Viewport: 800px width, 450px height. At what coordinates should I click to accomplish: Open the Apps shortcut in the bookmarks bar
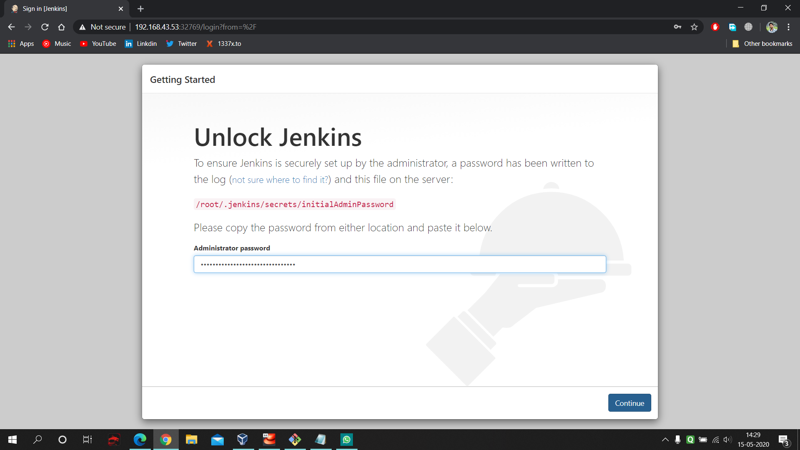[x=21, y=44]
